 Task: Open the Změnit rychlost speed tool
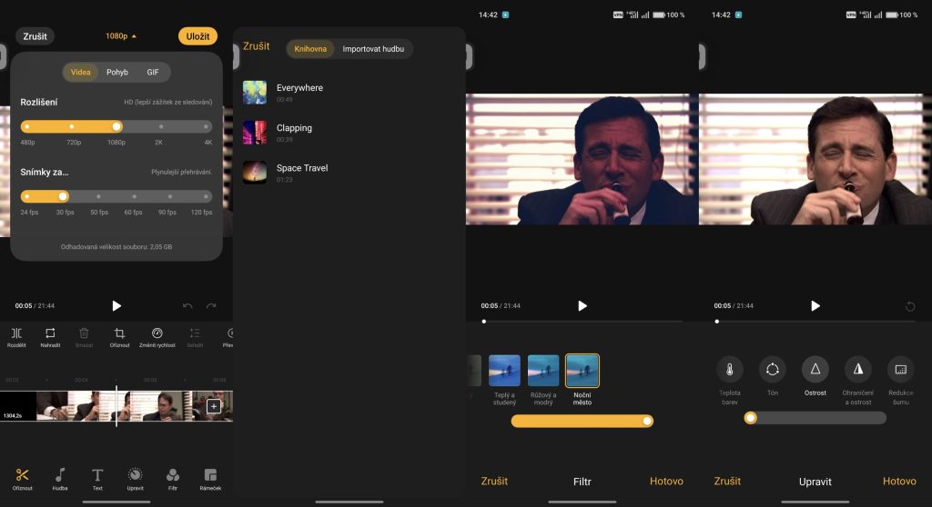pos(157,333)
